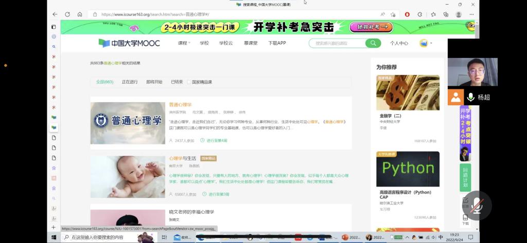Open Windows Start menu
Screen dimensions: 527x243
[54, 237]
